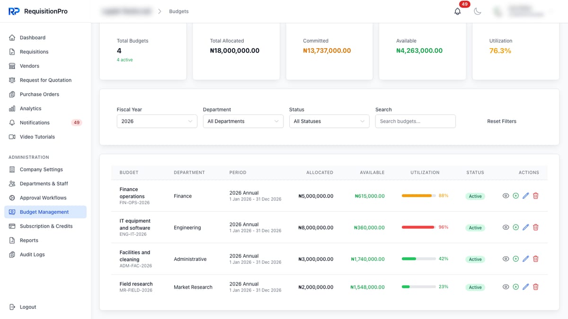The width and height of the screenshot is (568, 319).
Task: Click the Search budgets input field
Action: (416, 121)
